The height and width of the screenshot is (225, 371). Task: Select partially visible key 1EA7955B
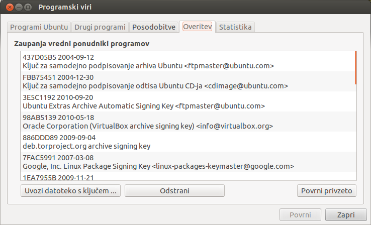pos(188,176)
